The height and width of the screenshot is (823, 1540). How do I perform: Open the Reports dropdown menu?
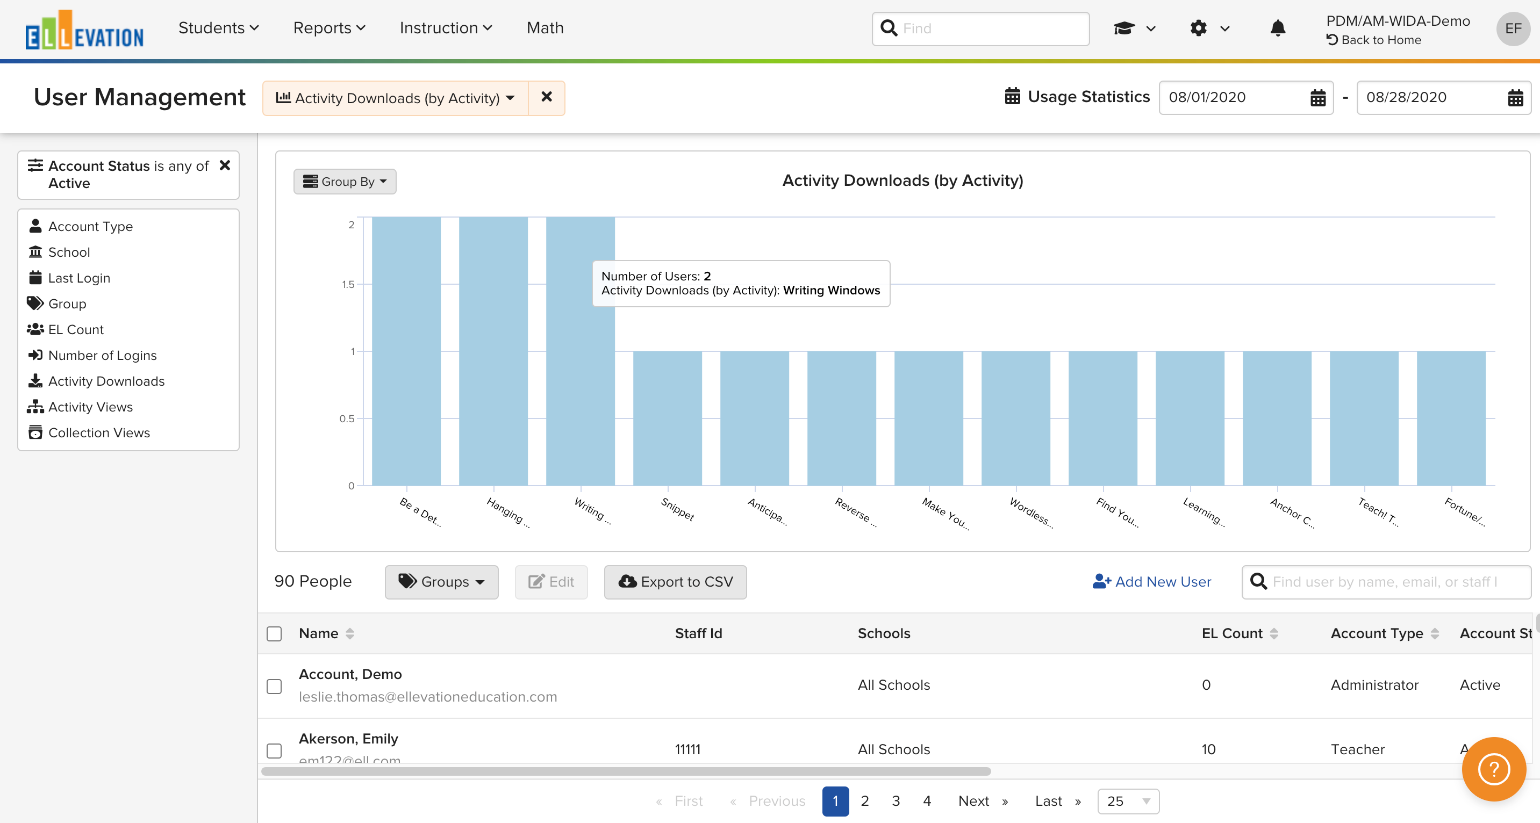(x=329, y=28)
